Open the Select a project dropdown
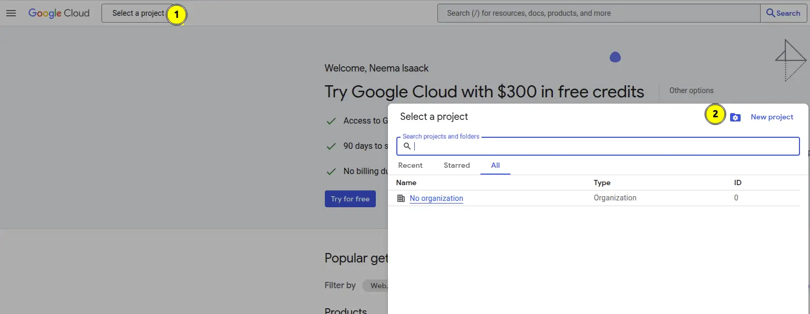810x314 pixels. [x=138, y=13]
